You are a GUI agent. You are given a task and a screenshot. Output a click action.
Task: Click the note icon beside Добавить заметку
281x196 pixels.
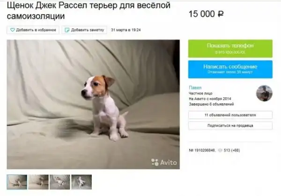point(67,30)
